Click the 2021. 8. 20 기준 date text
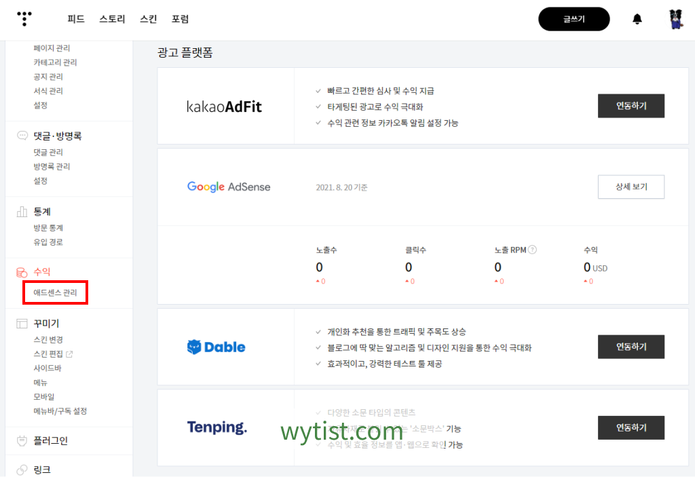 click(342, 187)
